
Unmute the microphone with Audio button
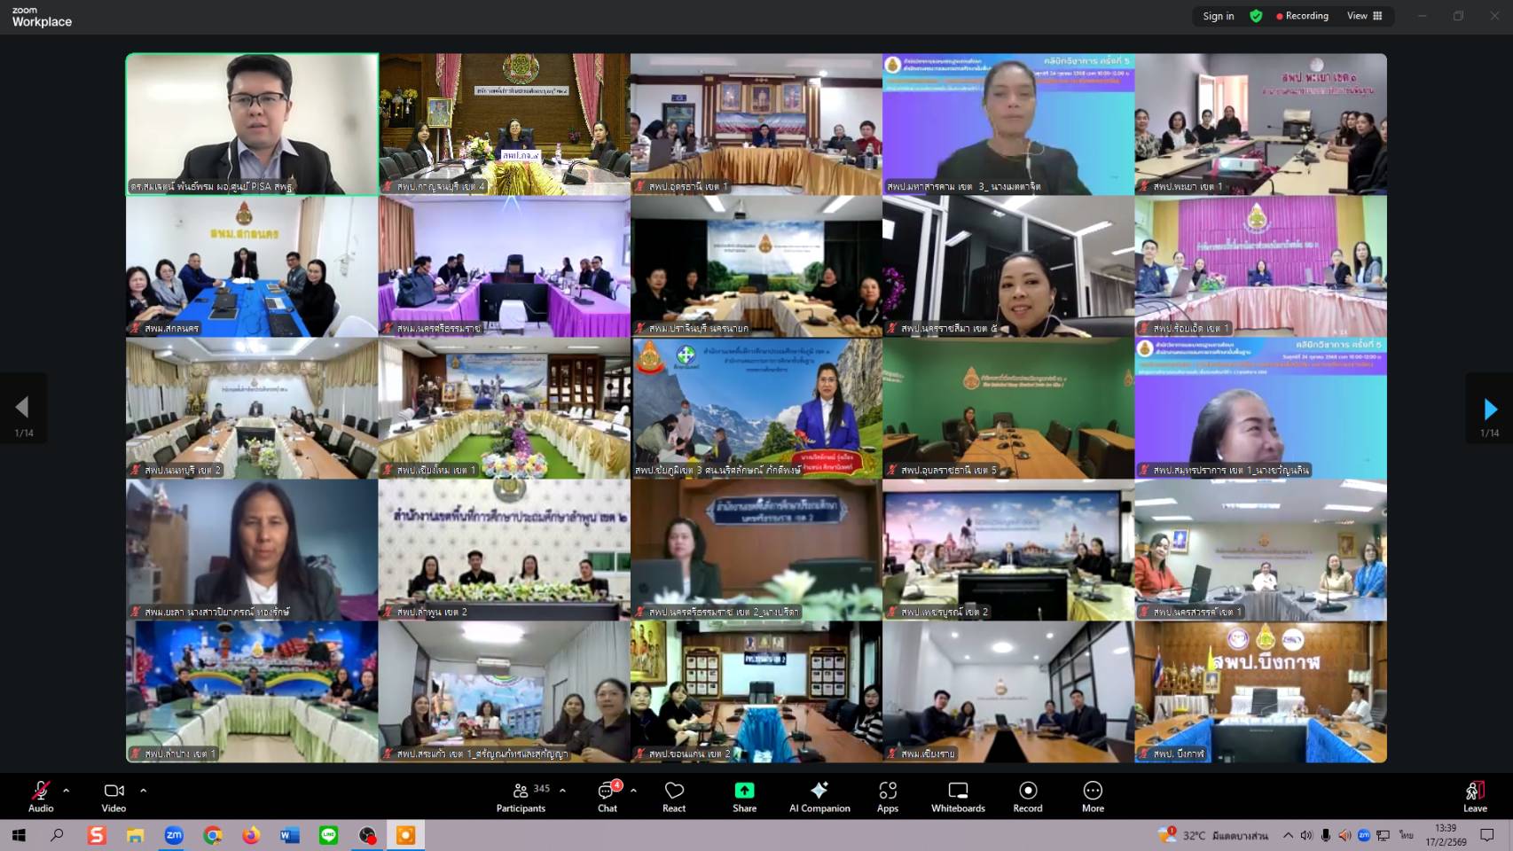[x=41, y=796]
